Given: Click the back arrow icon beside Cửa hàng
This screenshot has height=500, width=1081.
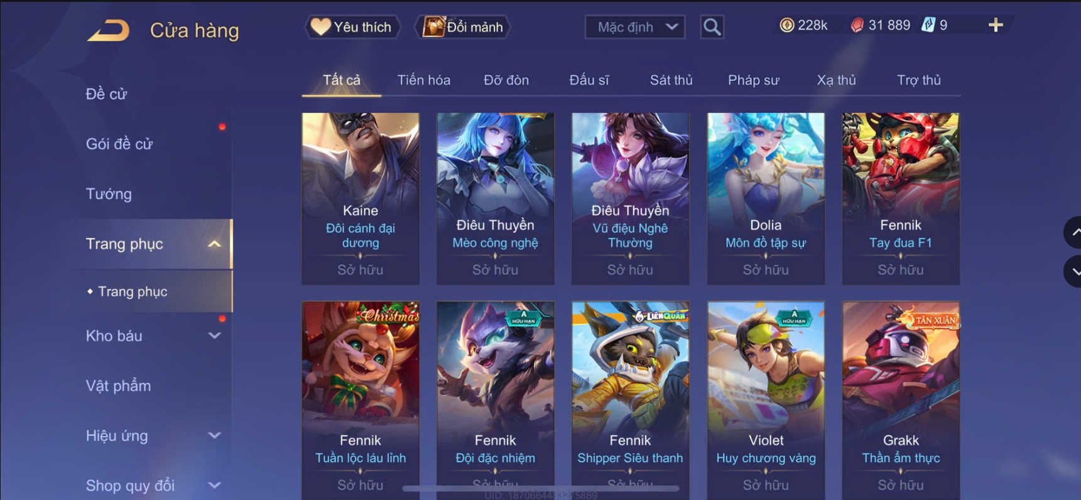Looking at the screenshot, I should click(x=108, y=30).
